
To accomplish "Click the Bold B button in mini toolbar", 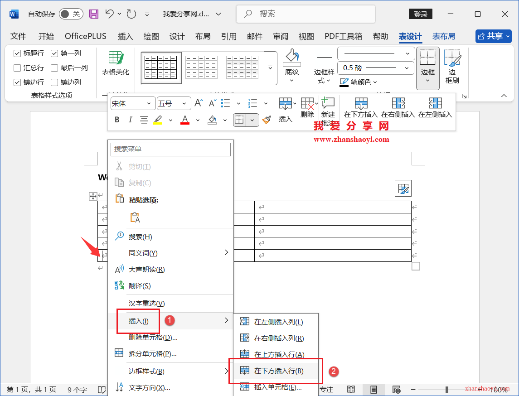I will pos(117,120).
